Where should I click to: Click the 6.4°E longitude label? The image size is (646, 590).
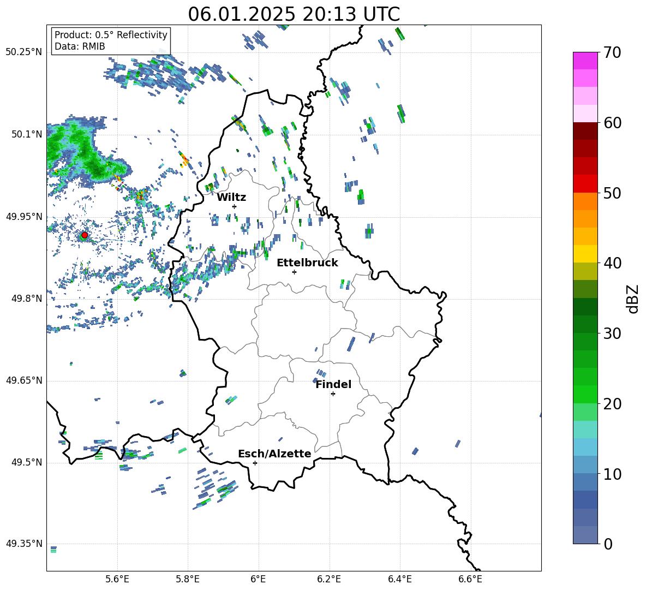pyautogui.click(x=399, y=579)
